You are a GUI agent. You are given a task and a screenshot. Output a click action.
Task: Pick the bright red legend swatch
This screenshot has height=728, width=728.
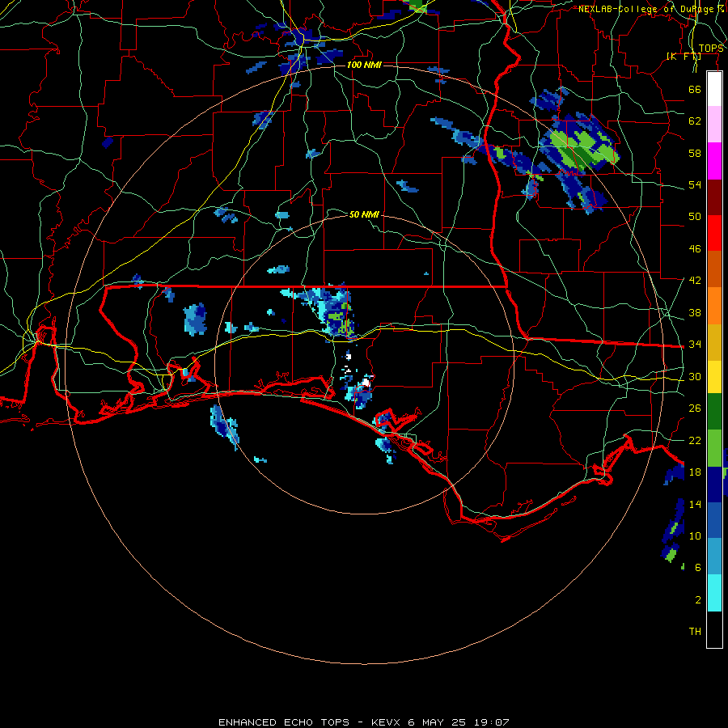(714, 233)
